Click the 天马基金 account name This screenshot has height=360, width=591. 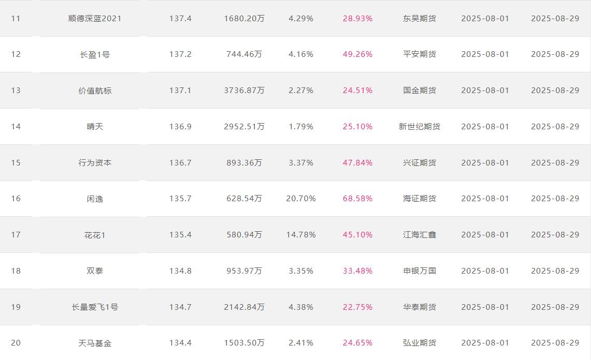tap(95, 343)
